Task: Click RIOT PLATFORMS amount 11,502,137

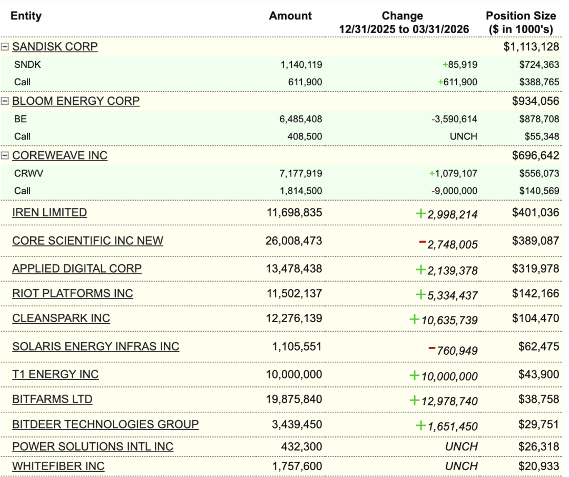Action: [x=295, y=293]
